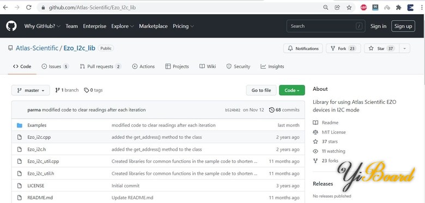
Task: Click the browser address bar URL
Action: (x=92, y=8)
